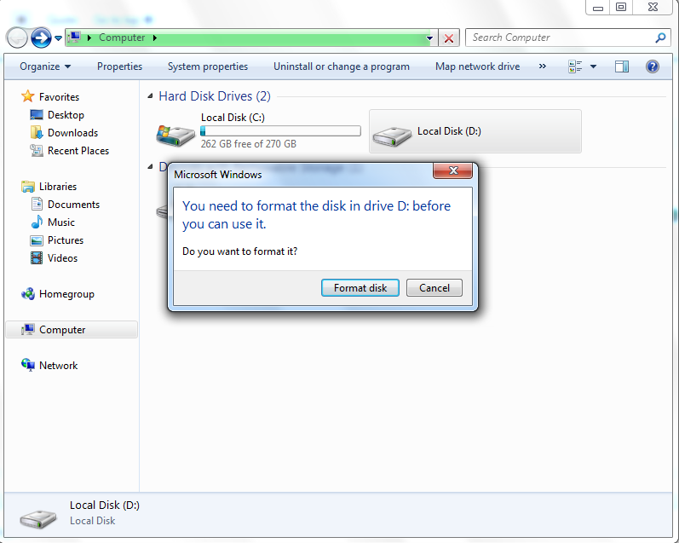Open the Organize dropdown menu
679x543 pixels.
point(45,66)
